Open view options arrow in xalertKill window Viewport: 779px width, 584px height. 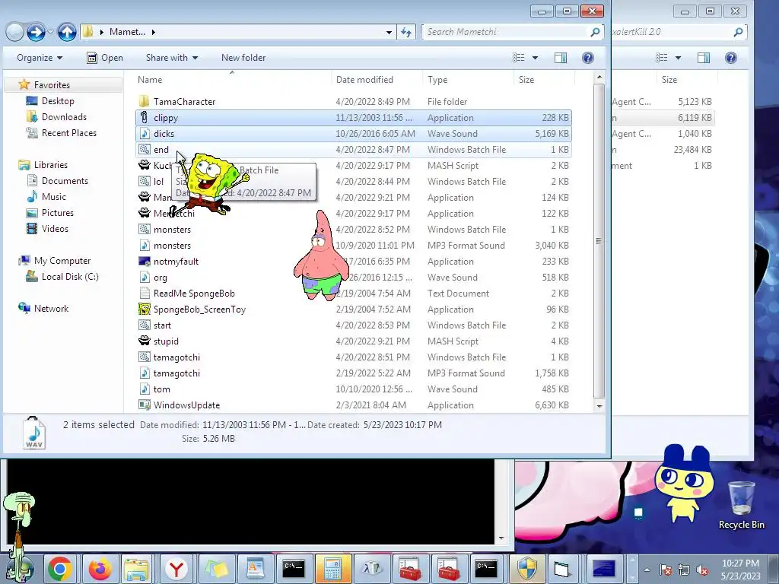[678, 58]
